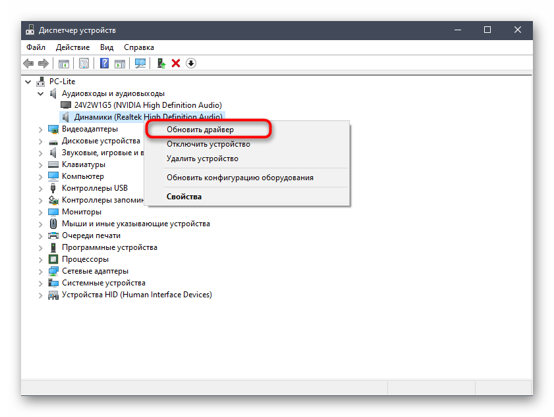Click the blue question mark Help toolbar icon
554x417 pixels.
pos(104,63)
